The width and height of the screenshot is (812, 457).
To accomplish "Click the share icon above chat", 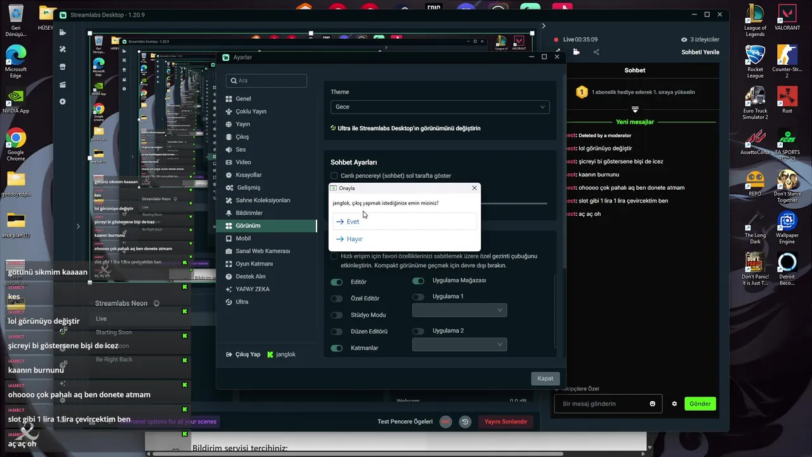I will point(596,52).
